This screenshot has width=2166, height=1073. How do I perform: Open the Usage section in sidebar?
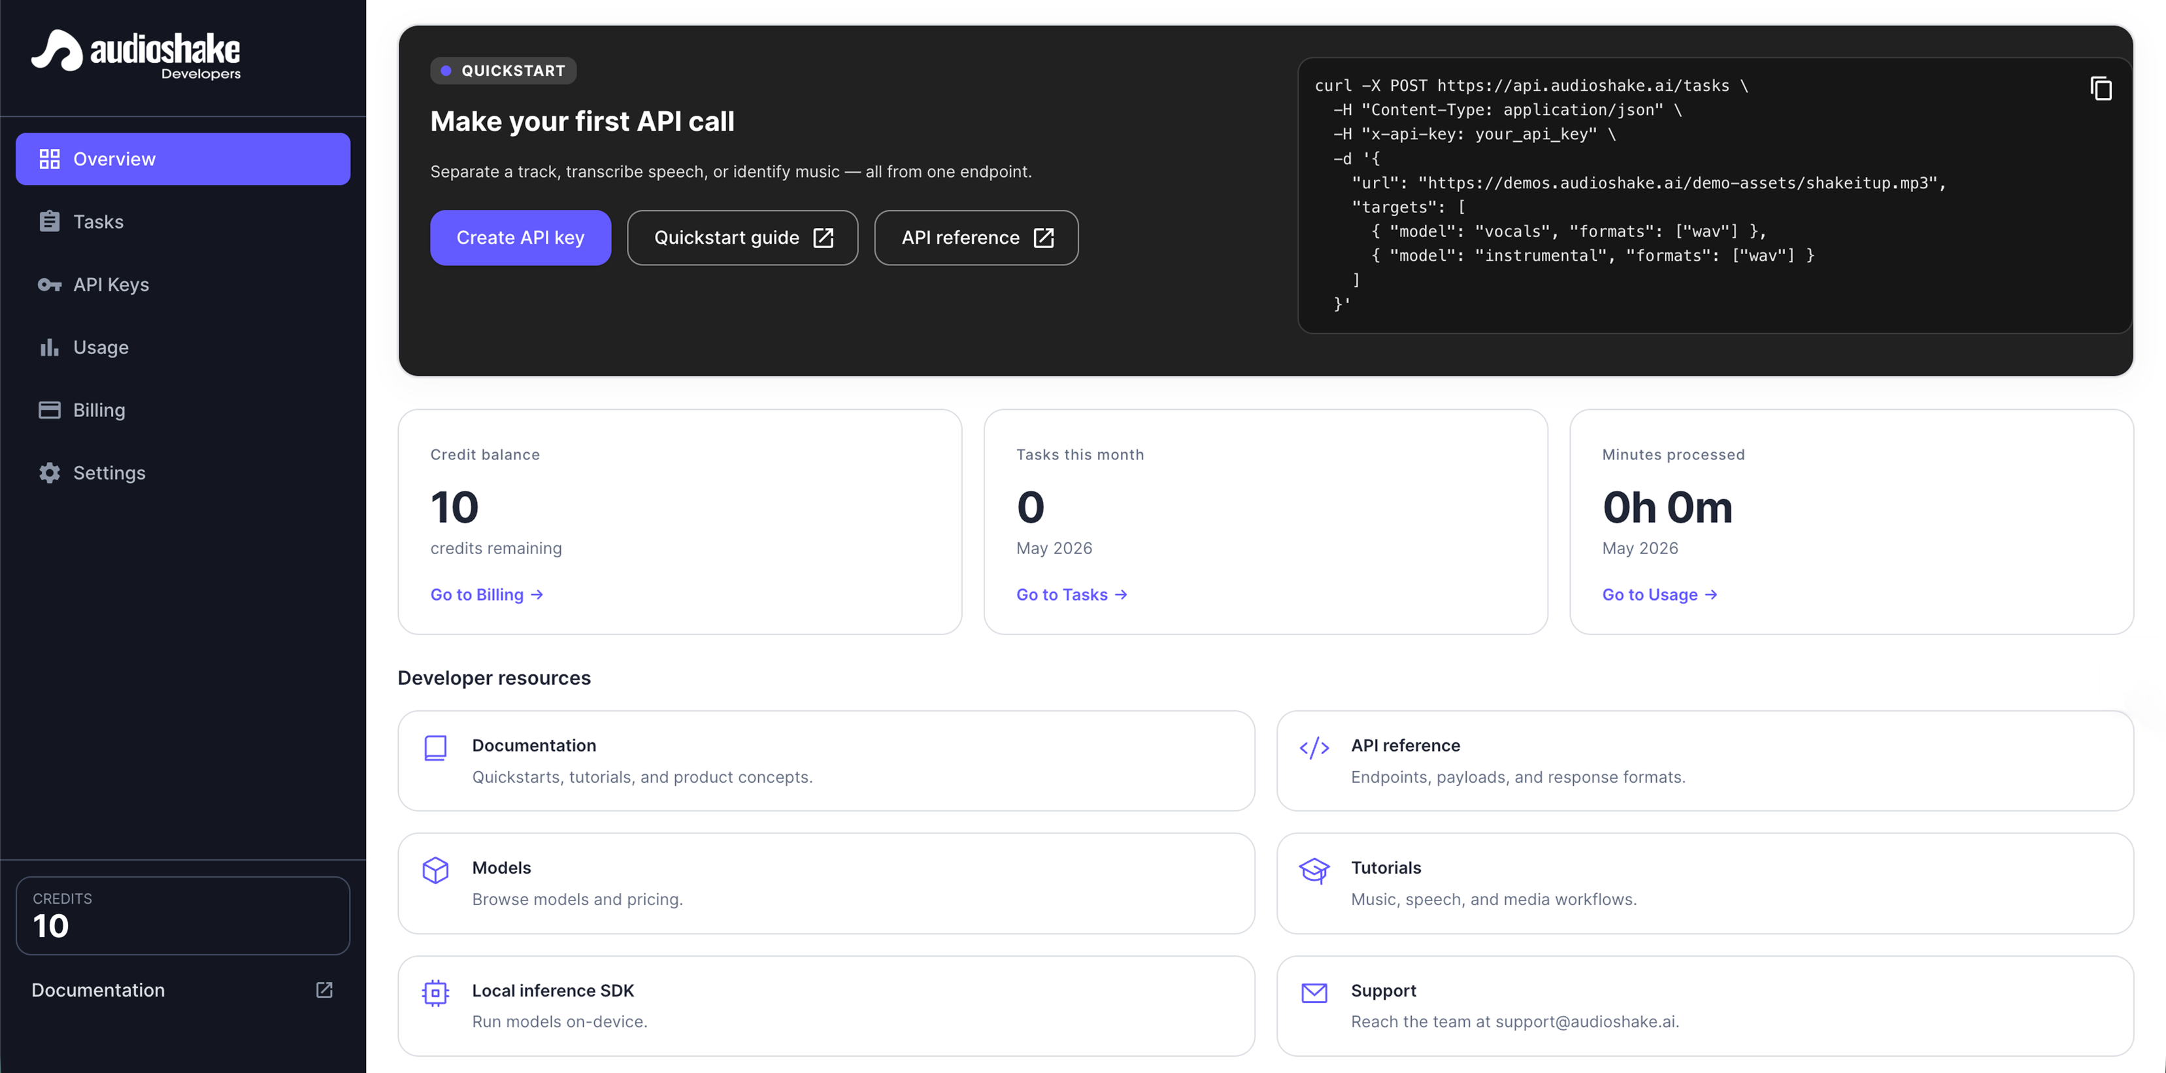pos(183,347)
